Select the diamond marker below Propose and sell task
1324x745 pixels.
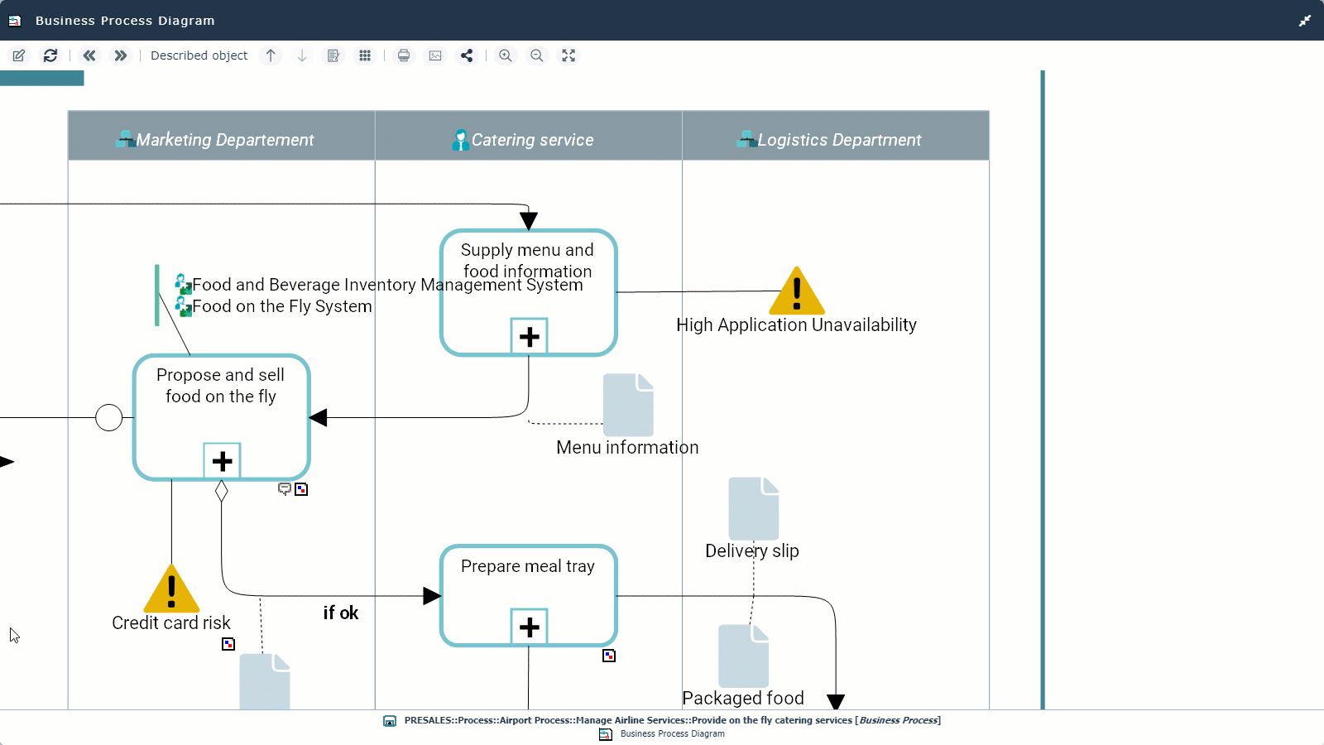[222, 491]
